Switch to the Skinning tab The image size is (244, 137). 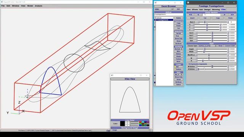(x=216, y=10)
